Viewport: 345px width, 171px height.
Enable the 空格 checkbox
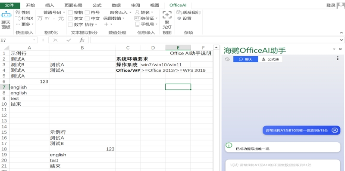(x=70, y=12)
